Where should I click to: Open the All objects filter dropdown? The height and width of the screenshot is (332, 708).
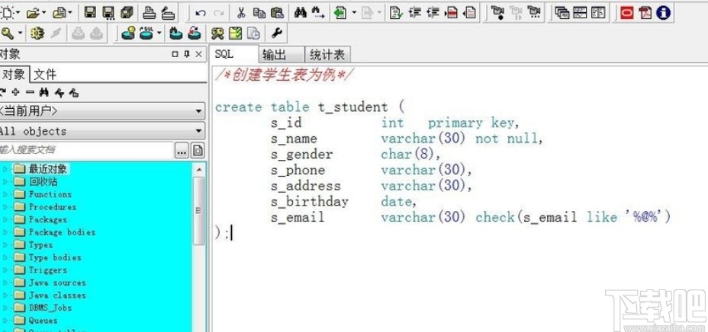click(x=102, y=131)
